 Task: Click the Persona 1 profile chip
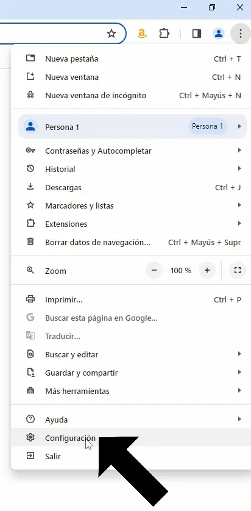[207, 126]
